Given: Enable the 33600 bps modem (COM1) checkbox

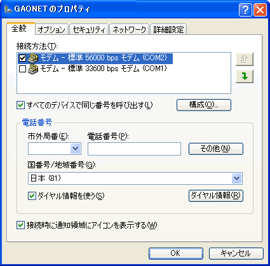Looking at the screenshot, I should [22, 69].
